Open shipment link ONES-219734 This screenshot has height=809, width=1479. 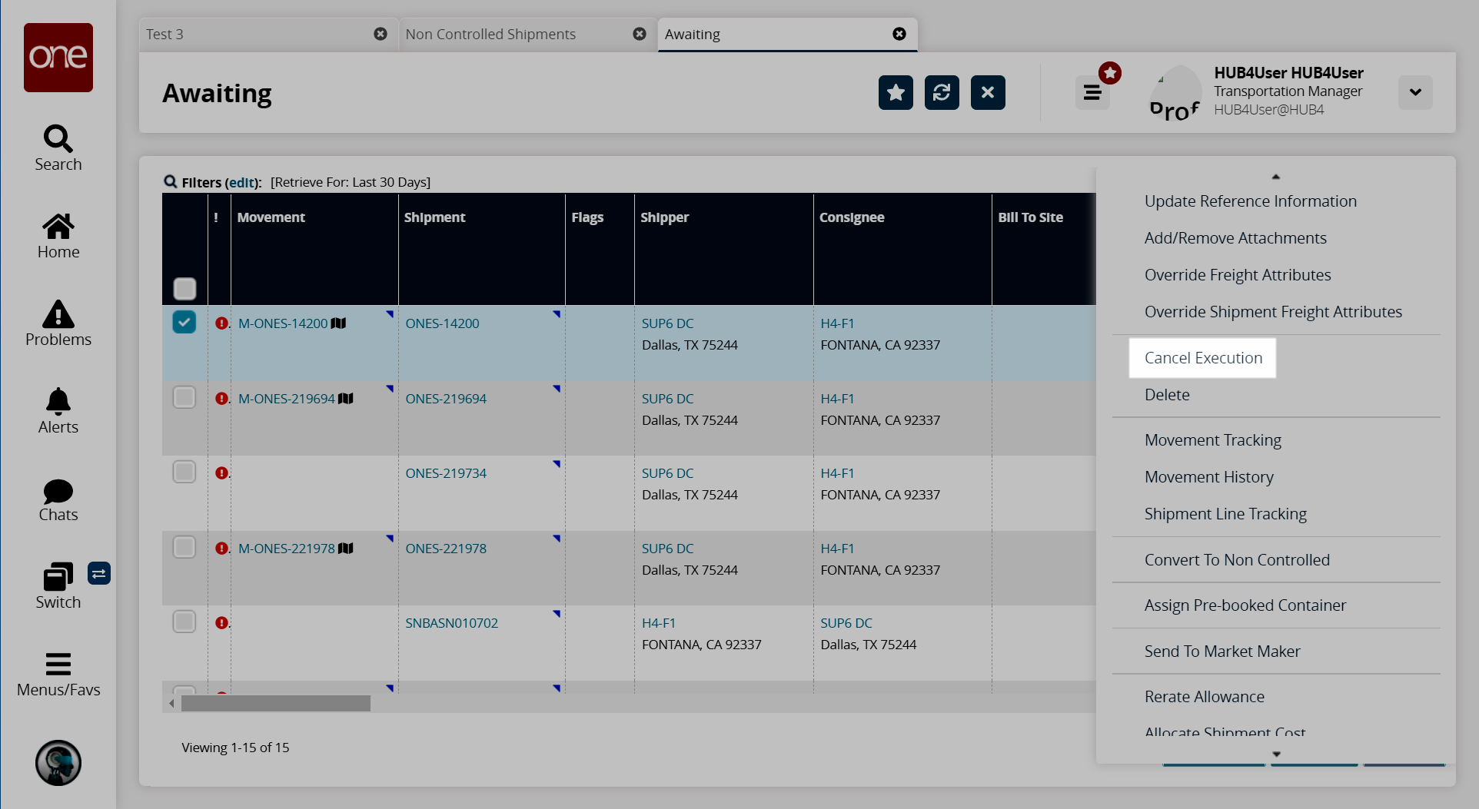[446, 473]
